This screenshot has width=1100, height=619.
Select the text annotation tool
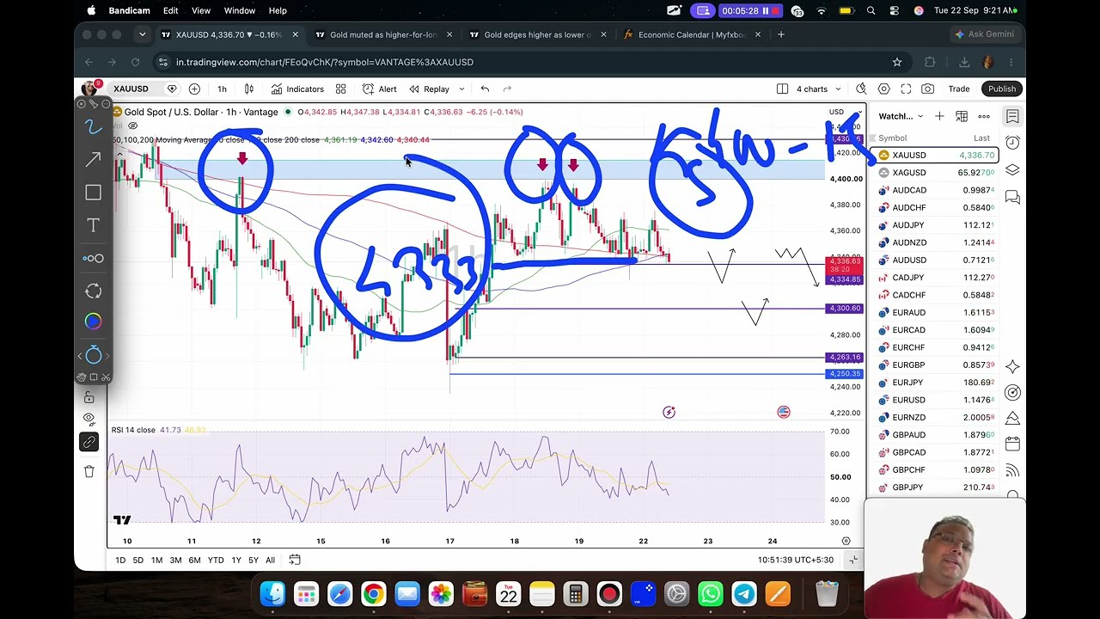click(93, 225)
